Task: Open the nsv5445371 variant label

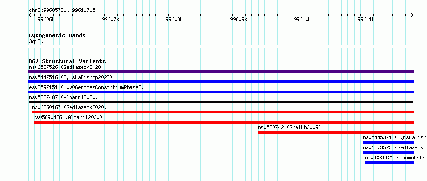Action: 395,137
